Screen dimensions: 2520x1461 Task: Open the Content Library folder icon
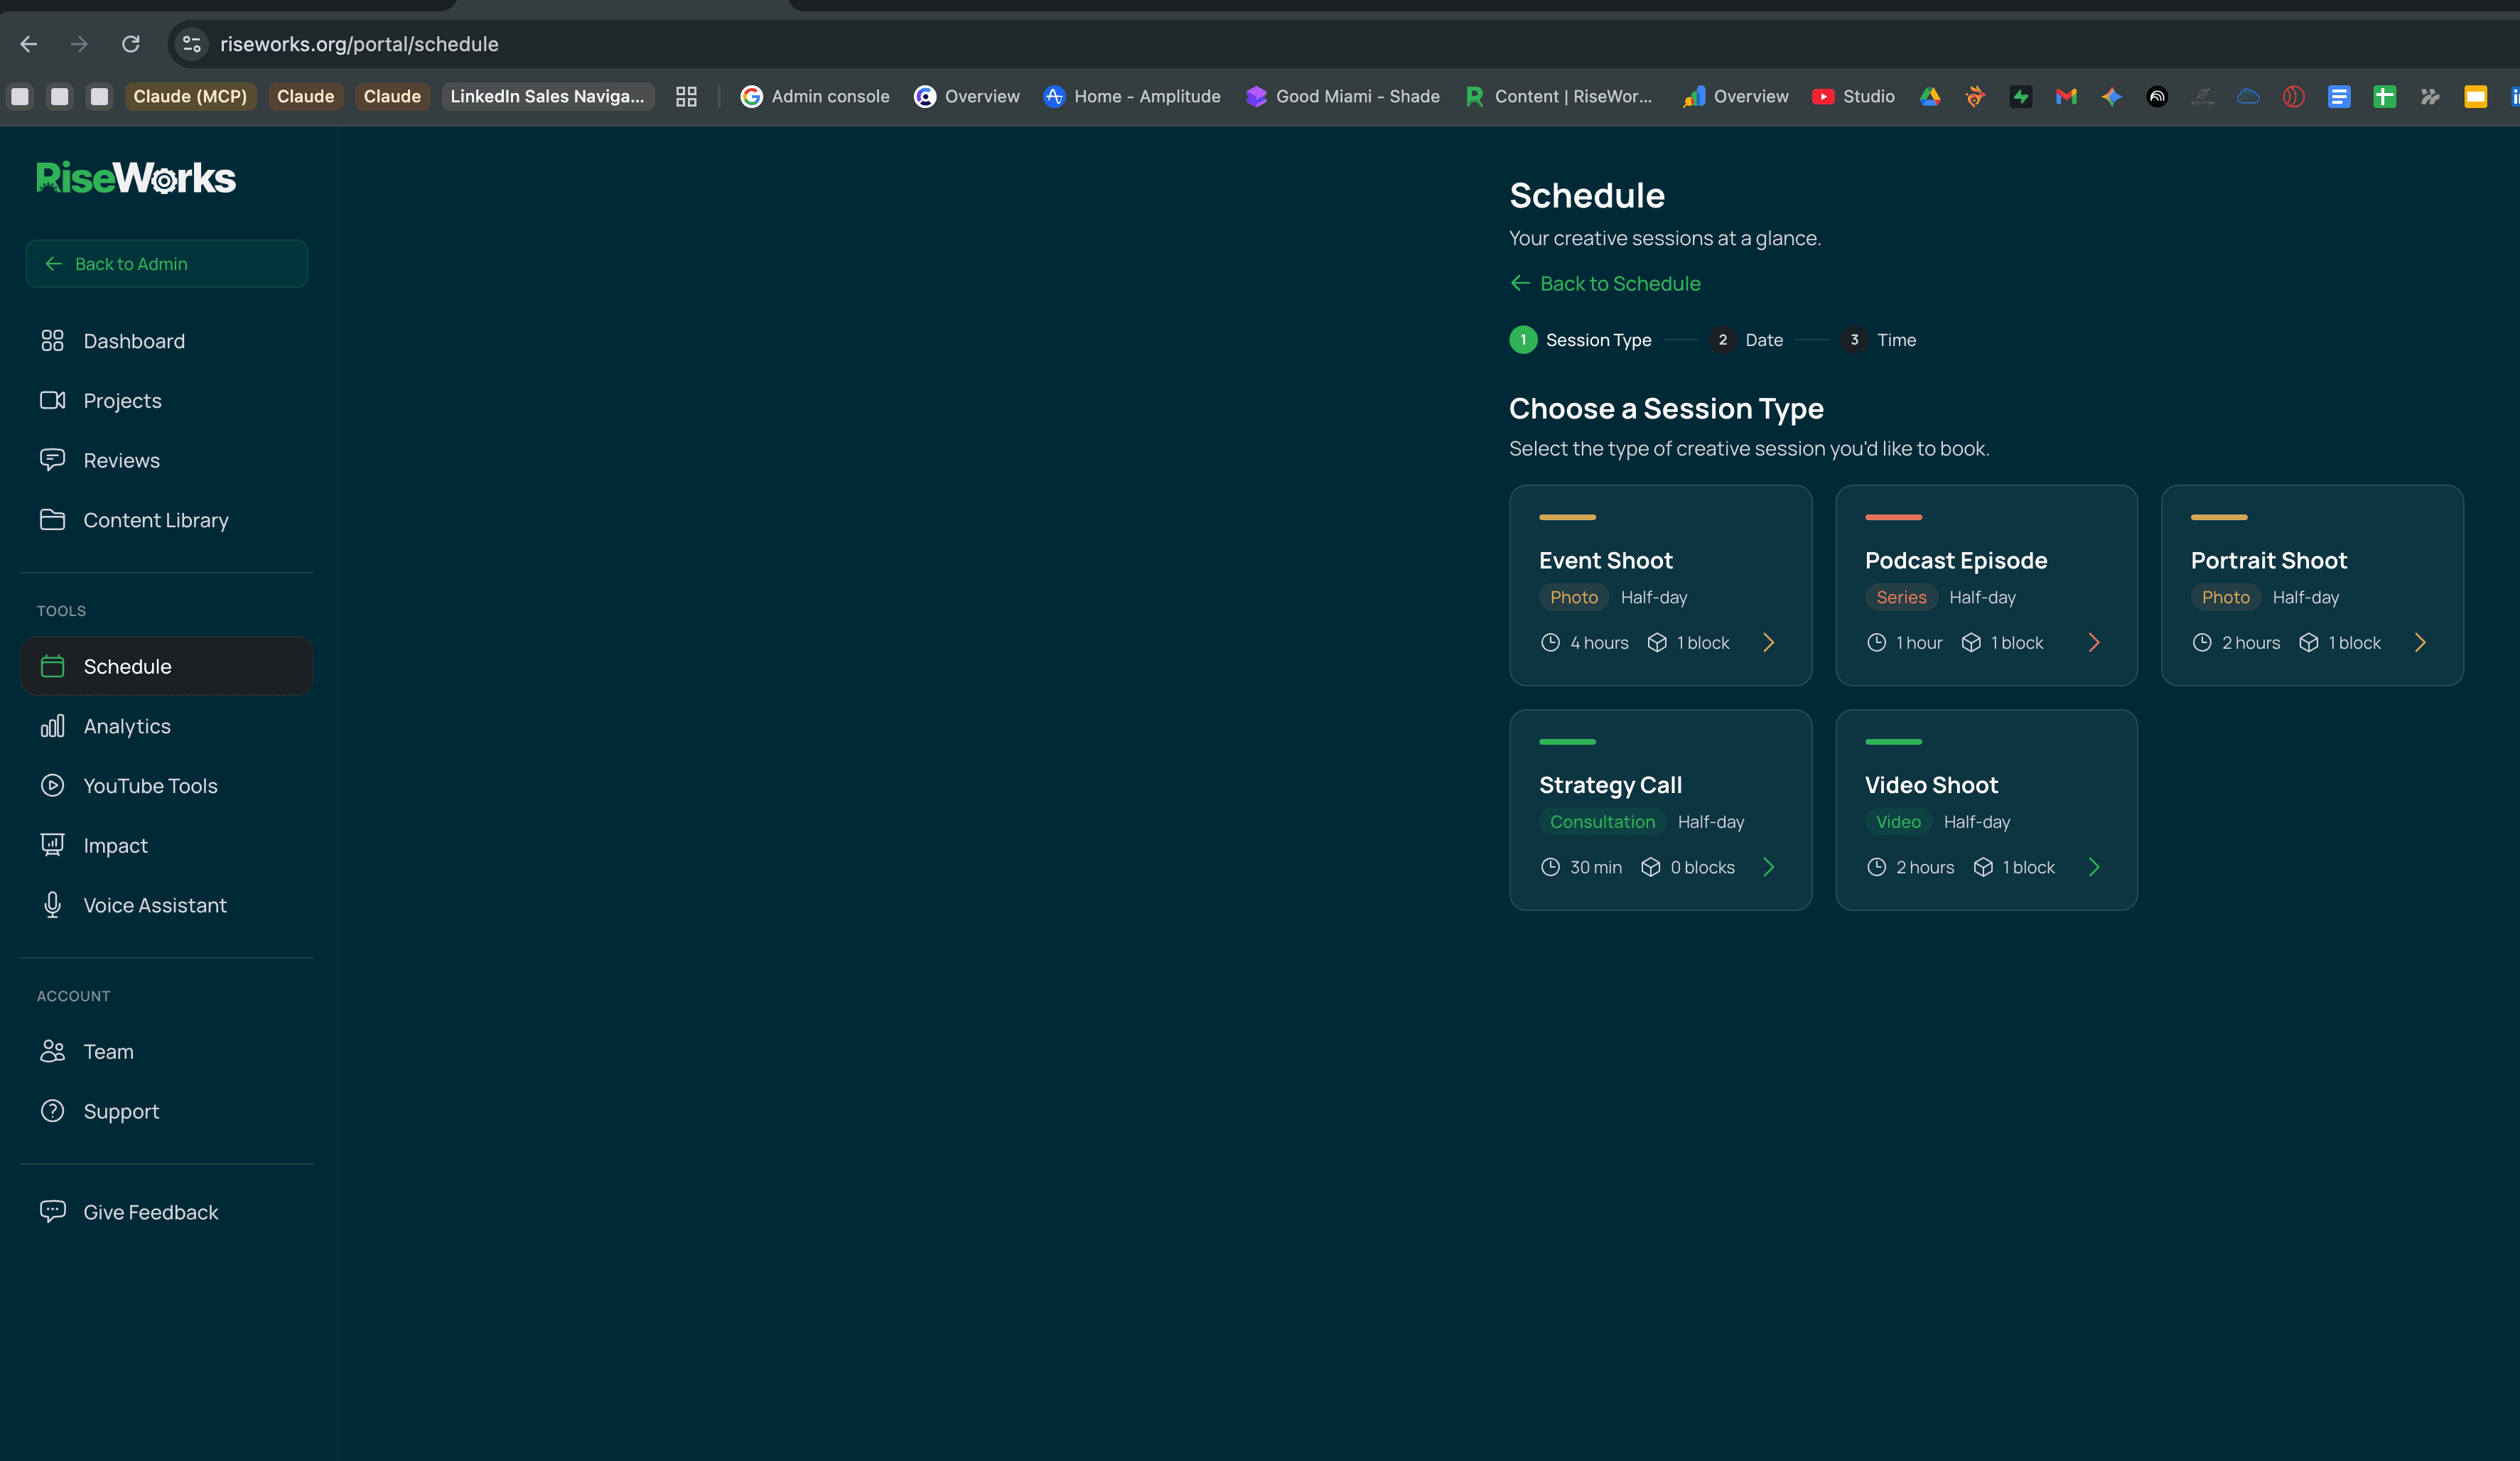pyautogui.click(x=54, y=520)
